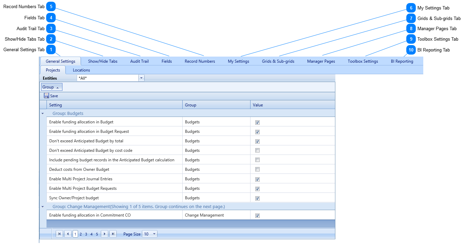Go to next page of settings
Screen dimensions: 464x244
[105, 234]
